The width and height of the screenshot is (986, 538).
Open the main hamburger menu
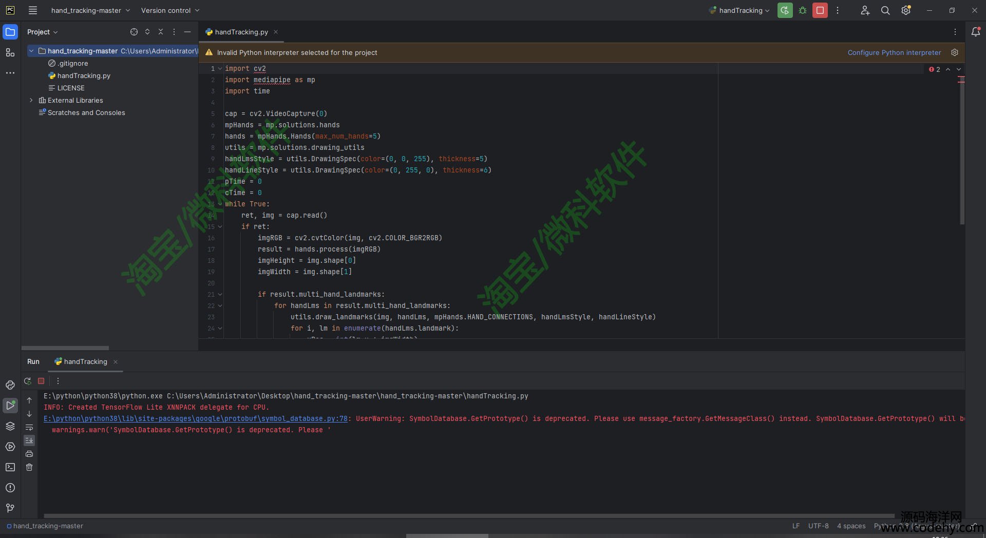click(x=33, y=10)
